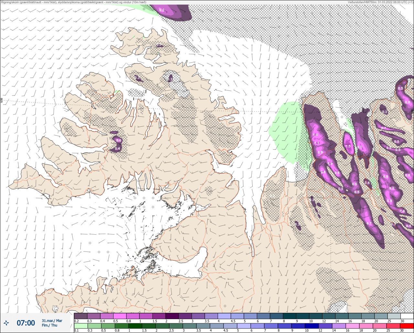Pick the 0.5 green swatch in lower legend

coord(108,326)
